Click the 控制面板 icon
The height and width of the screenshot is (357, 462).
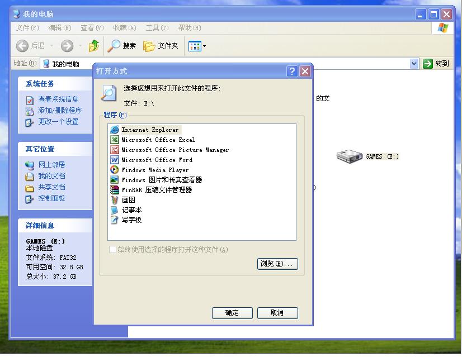coord(30,199)
